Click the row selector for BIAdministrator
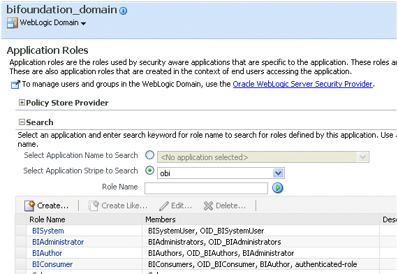 pos(21,242)
